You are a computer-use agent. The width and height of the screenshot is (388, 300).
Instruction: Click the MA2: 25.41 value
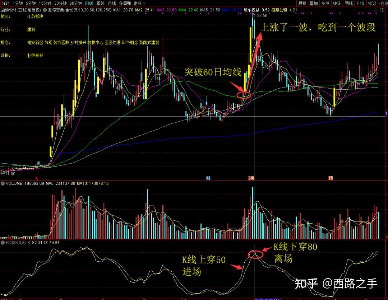(145, 10)
